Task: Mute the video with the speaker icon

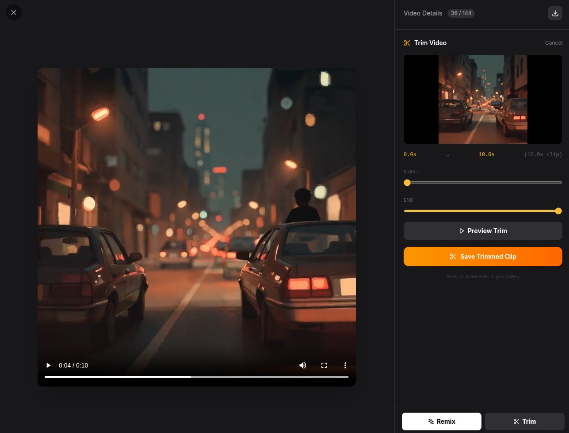Action: tap(303, 365)
